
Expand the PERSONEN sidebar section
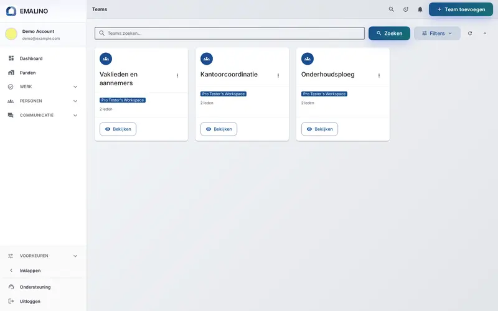(x=43, y=101)
